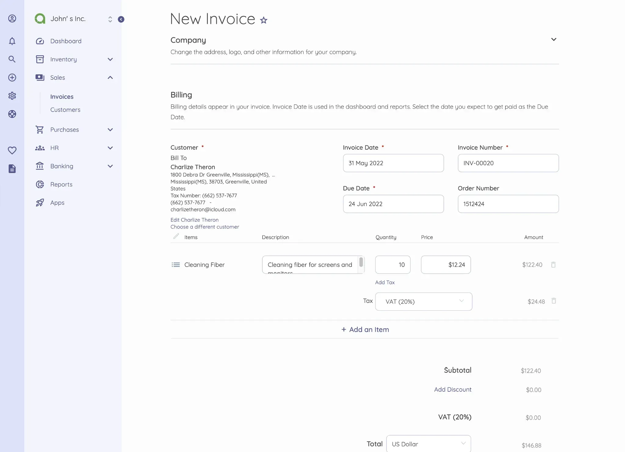Click Add an Item button
The width and height of the screenshot is (625, 452).
click(364, 329)
